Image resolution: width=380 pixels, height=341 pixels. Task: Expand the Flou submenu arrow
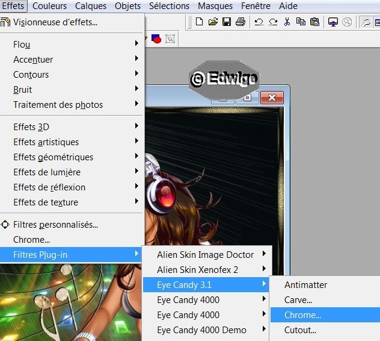click(136, 43)
